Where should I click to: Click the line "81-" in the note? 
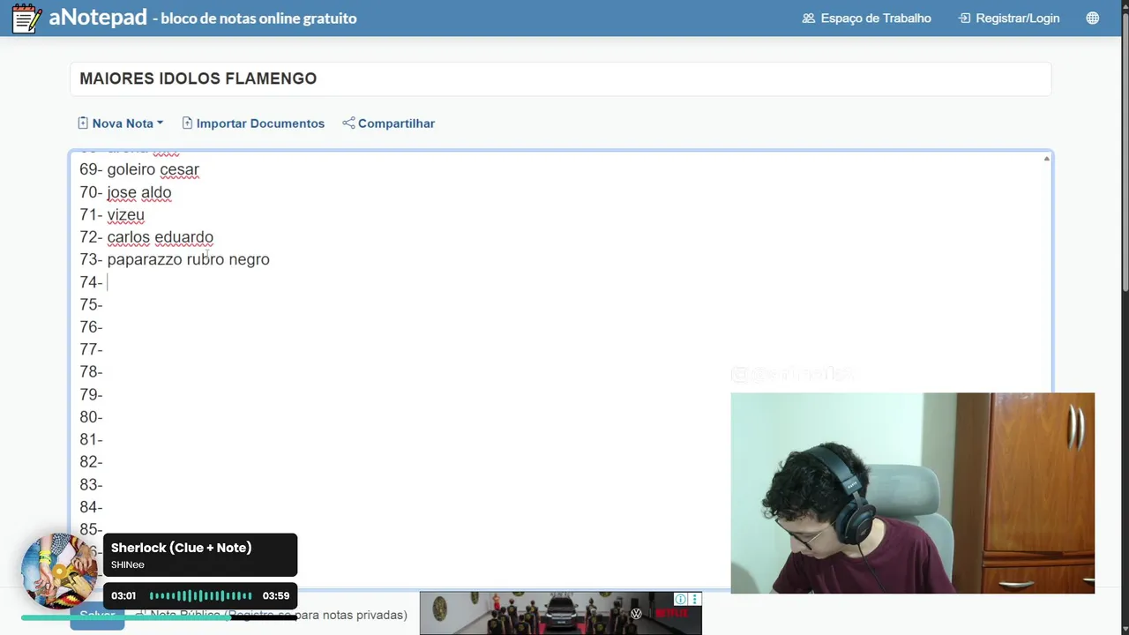click(91, 439)
